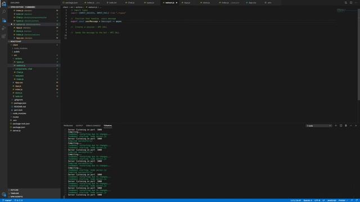The height and width of the screenshot is (202, 360).
Task: Open the terminal selector dropdown showing node
Action: click(319, 126)
